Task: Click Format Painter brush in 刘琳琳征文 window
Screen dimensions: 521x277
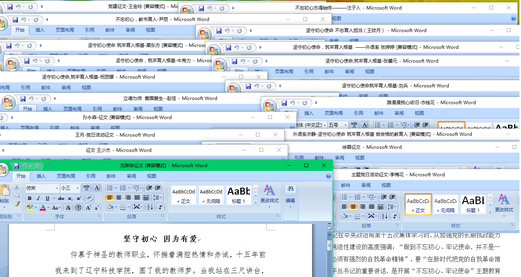Action: (16, 204)
